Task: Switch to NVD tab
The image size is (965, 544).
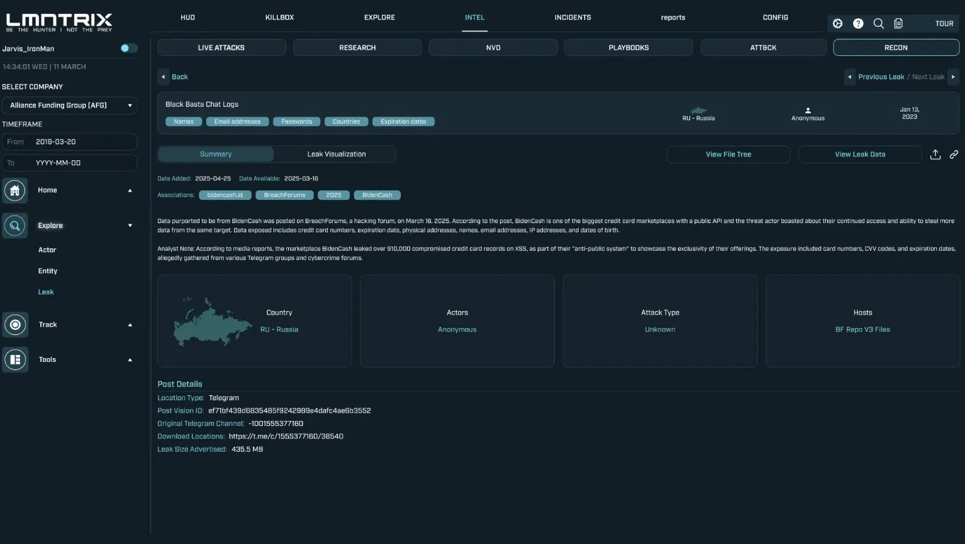Action: (x=493, y=48)
